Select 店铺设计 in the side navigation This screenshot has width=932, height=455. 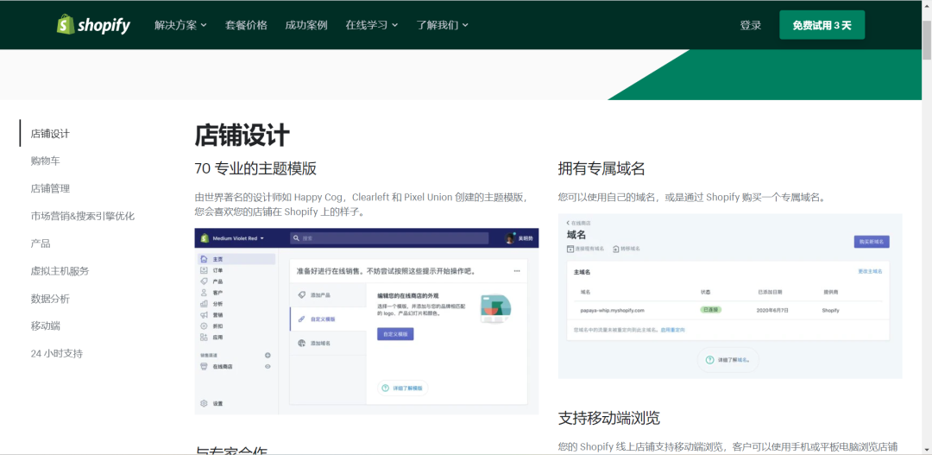pos(51,133)
